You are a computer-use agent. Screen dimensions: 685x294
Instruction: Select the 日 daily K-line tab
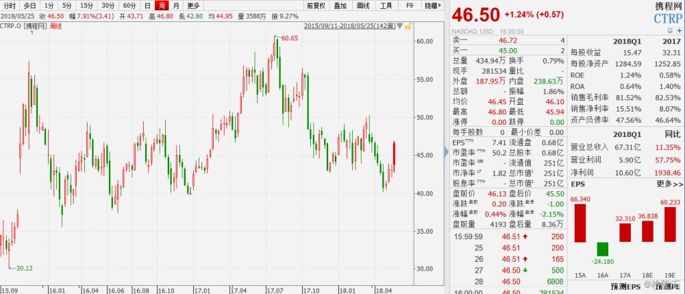pos(147,5)
